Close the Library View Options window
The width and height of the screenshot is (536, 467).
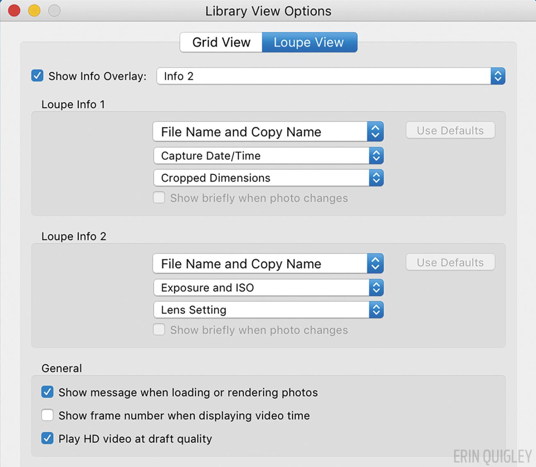point(14,11)
